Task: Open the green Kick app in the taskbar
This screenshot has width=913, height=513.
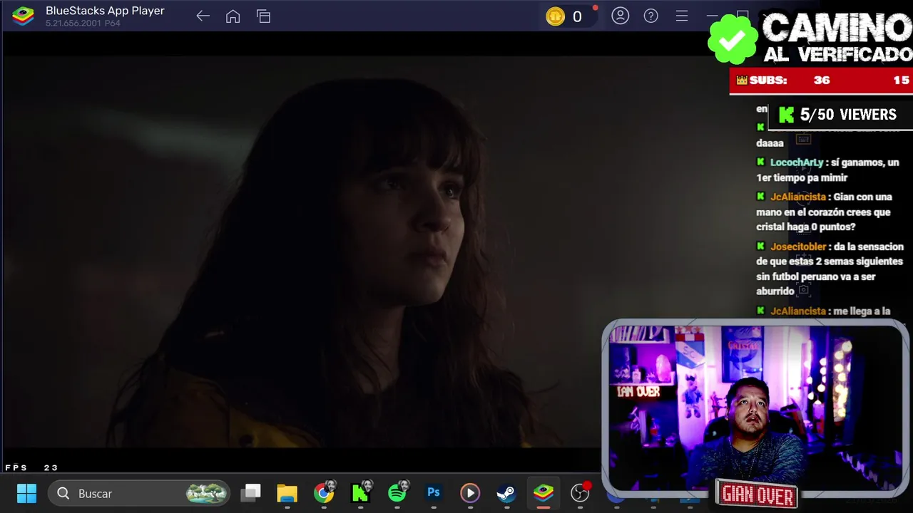Action: click(361, 493)
